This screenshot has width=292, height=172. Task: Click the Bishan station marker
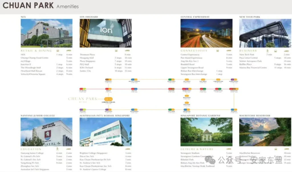pyautogui.click(x=108, y=89)
